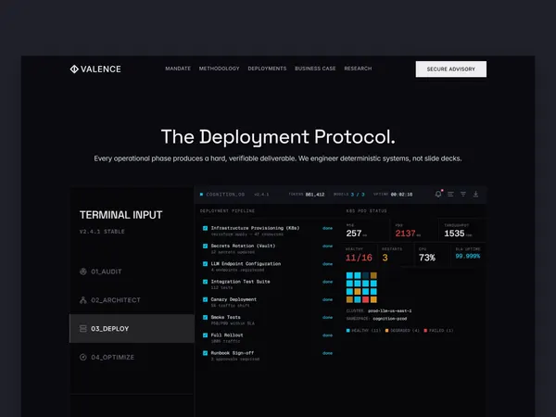Image resolution: width=556 pixels, height=417 pixels.
Task: Toggle Secrets Rotation (Vault) checkbox
Action: (x=205, y=246)
